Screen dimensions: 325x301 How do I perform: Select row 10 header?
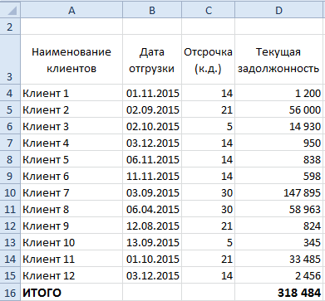[10, 192]
